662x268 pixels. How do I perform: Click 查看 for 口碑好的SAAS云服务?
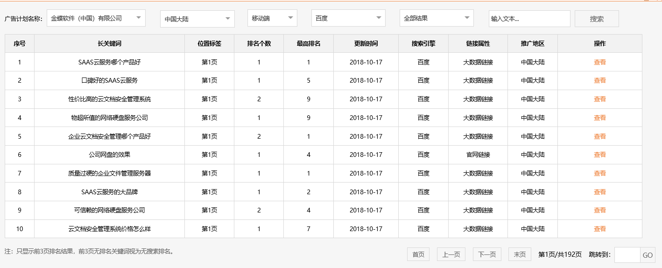[x=600, y=80]
